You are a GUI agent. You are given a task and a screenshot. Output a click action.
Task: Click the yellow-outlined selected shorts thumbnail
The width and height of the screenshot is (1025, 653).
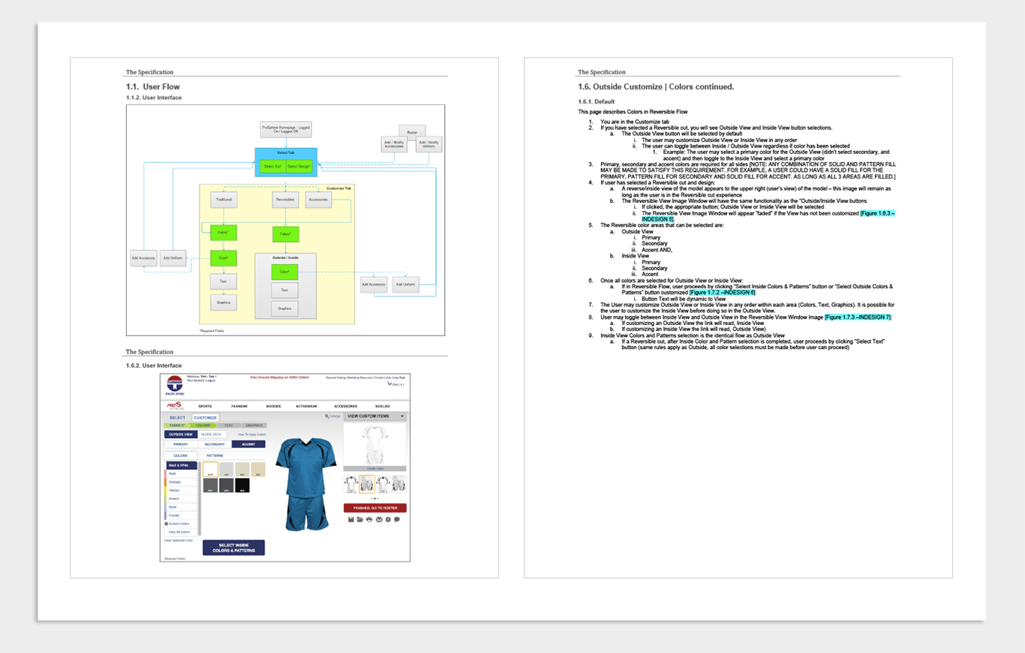click(x=367, y=484)
